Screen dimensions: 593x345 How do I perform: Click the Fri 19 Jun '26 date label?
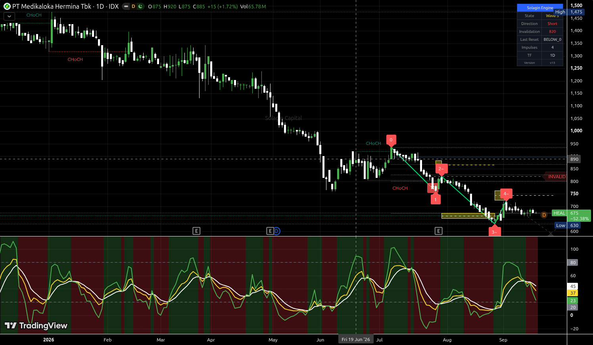coord(356,339)
